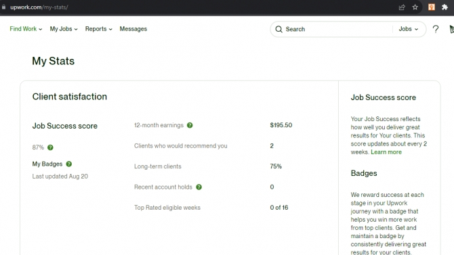Bookmark this page with the star icon

coord(415,7)
